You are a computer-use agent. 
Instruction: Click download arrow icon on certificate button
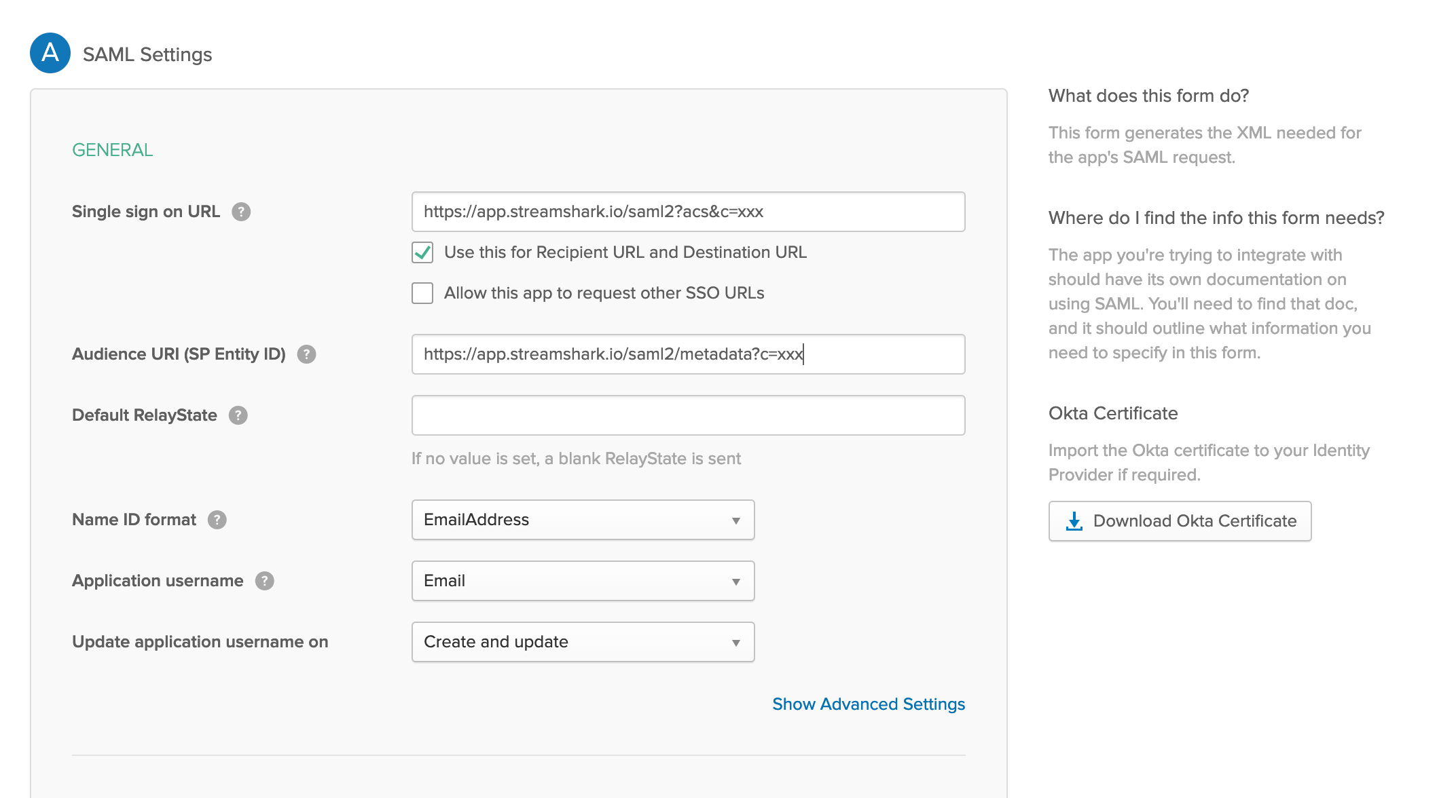[x=1074, y=521]
